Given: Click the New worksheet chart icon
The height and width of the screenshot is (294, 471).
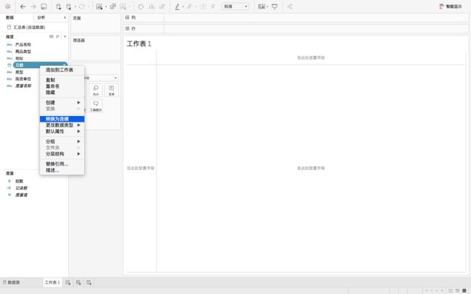Looking at the screenshot, I should pyautogui.click(x=99, y=7).
